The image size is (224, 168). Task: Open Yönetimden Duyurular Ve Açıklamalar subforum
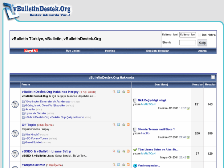[48, 101]
